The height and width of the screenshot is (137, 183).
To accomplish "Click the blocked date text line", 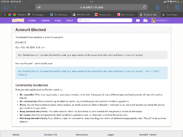I will coord(30,48).
